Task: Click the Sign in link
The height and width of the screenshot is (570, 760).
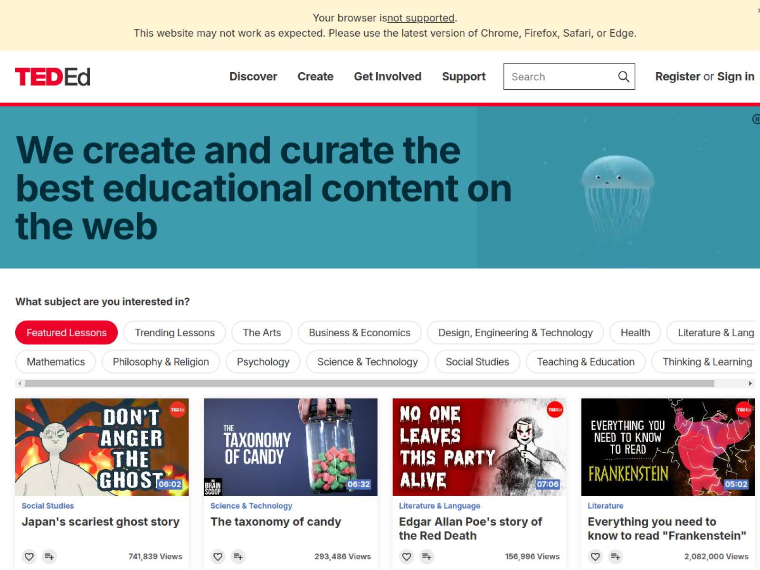Action: point(736,76)
